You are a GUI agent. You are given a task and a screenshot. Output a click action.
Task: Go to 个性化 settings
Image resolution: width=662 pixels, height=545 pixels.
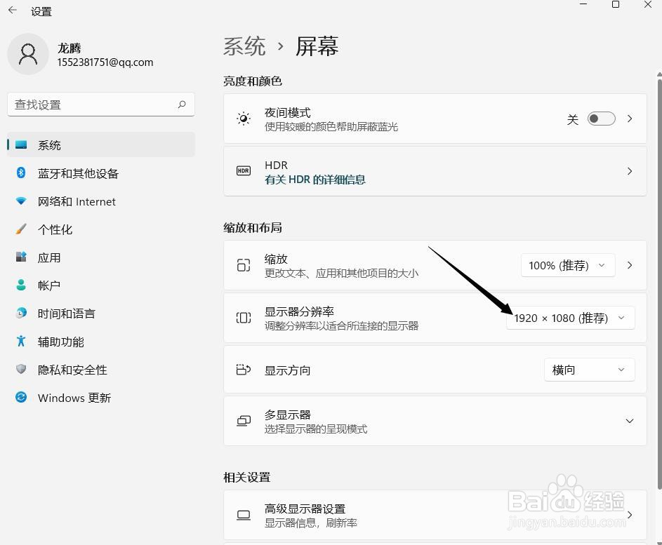[x=101, y=229]
